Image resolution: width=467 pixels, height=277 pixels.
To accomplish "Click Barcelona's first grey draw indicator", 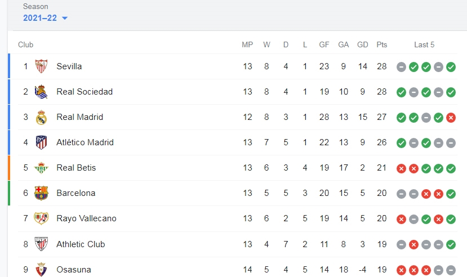I will [x=401, y=194].
